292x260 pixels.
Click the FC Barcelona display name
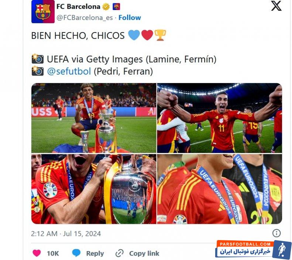[x=78, y=7]
